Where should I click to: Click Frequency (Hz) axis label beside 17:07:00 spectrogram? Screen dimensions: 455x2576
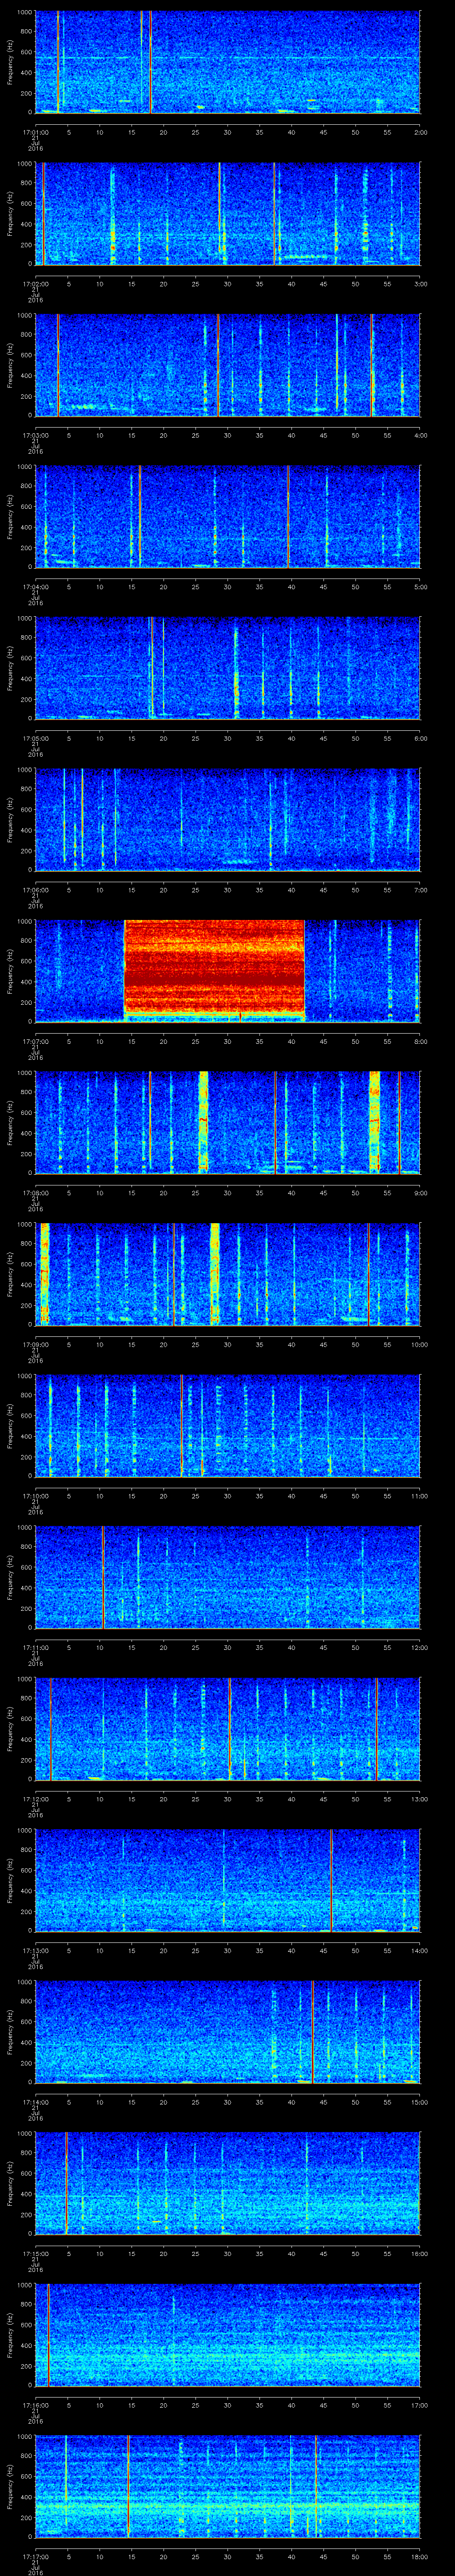coord(10,971)
